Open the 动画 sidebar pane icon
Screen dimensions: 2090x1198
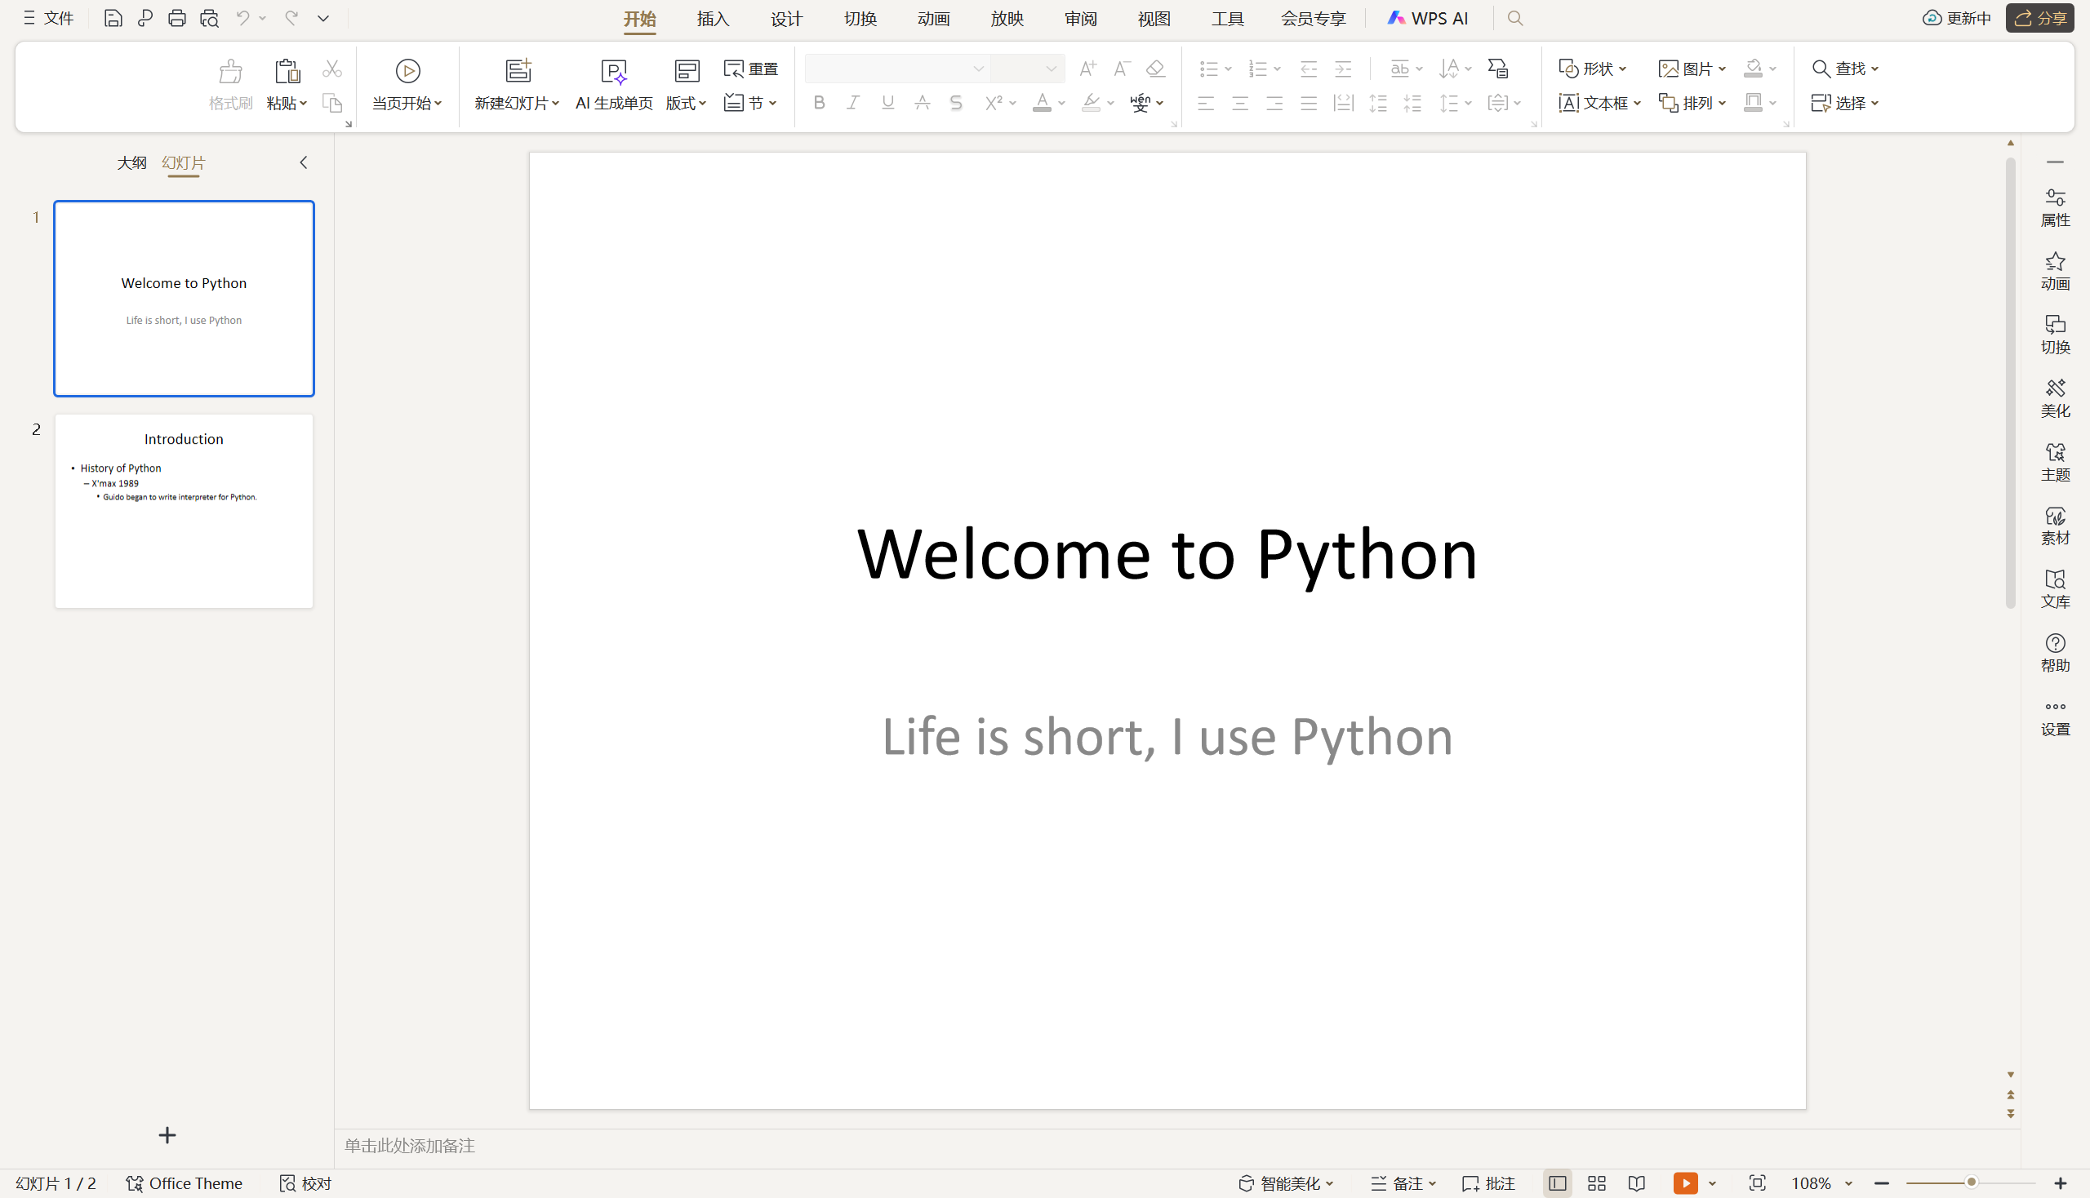[2055, 271]
